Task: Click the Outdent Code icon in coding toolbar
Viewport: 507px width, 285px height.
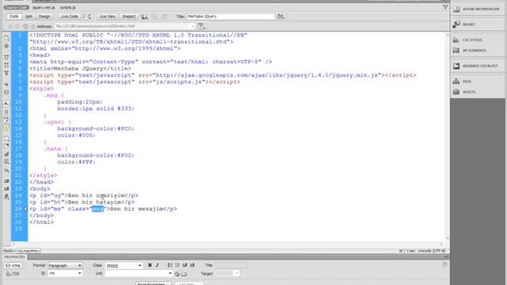Action: [x=6, y=188]
